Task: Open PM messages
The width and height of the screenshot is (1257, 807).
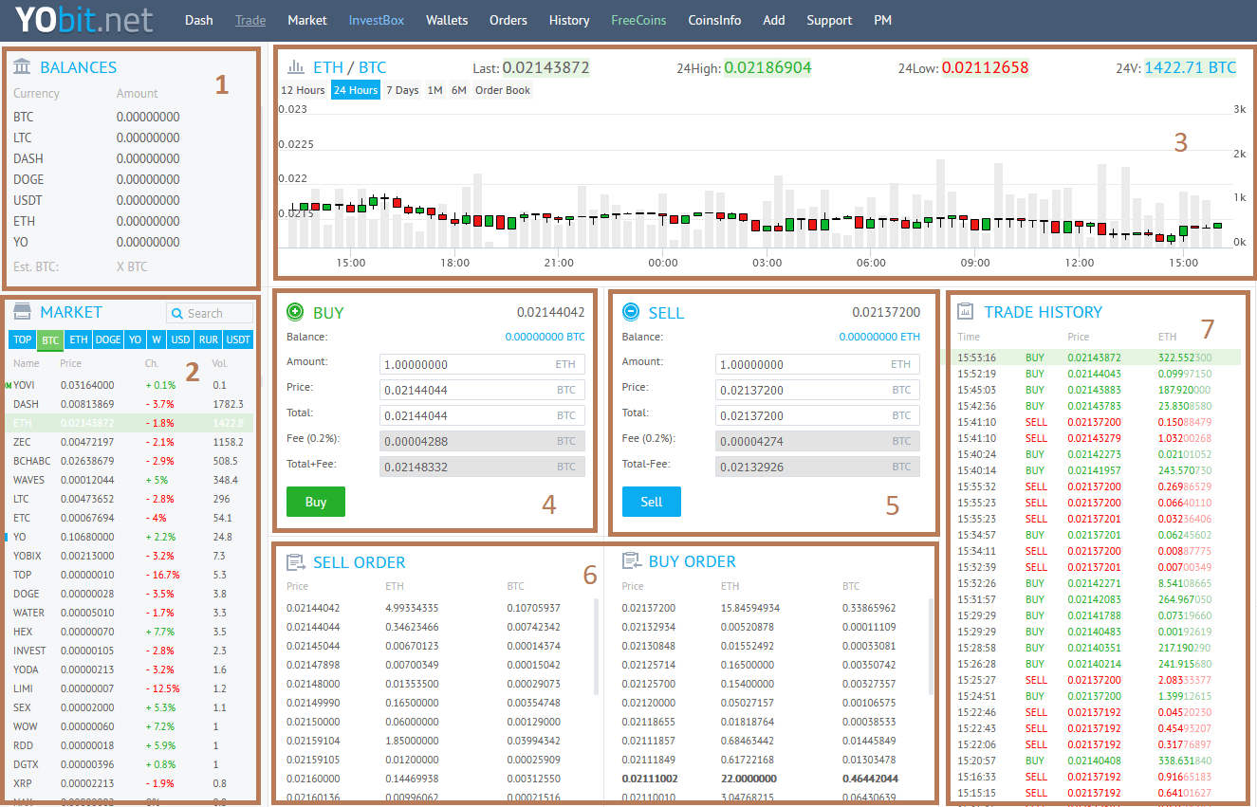Action: [883, 20]
